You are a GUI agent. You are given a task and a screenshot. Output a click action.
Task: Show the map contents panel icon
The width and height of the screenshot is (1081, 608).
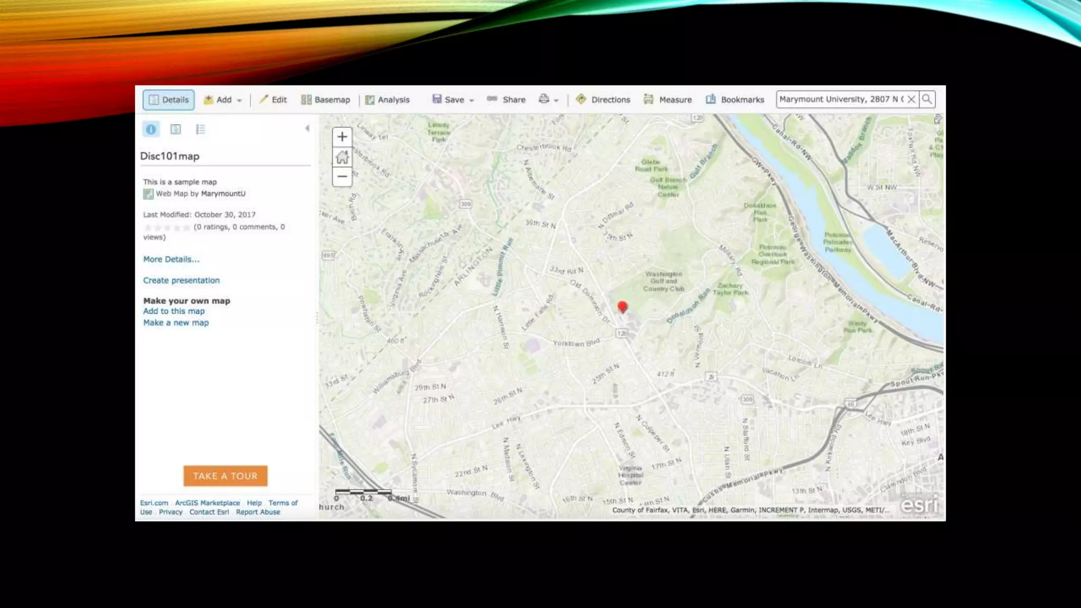[176, 129]
